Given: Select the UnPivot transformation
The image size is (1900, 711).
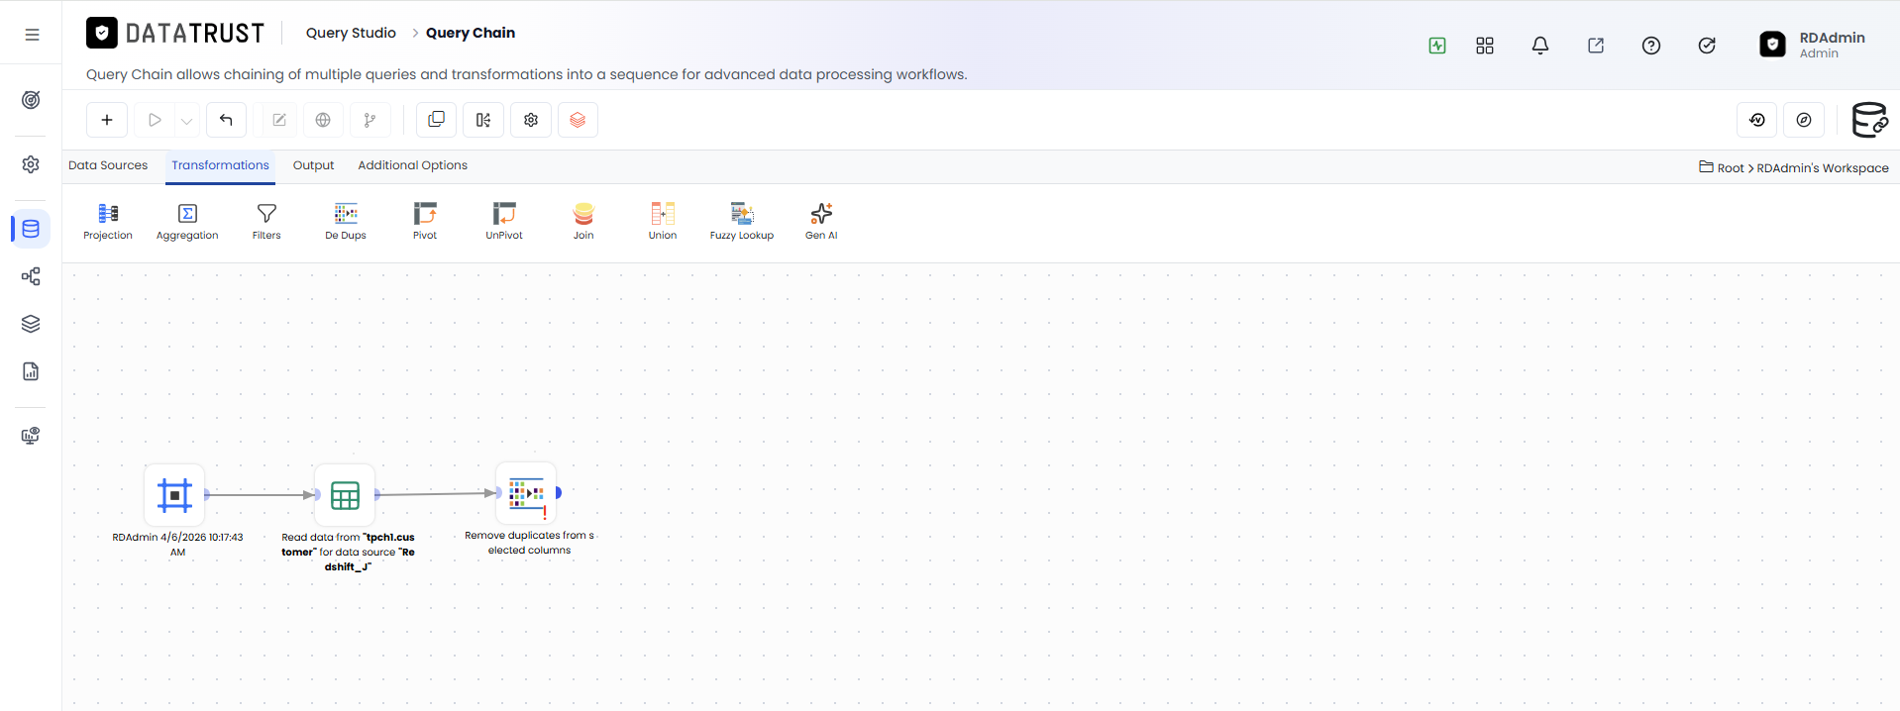Looking at the screenshot, I should [504, 221].
